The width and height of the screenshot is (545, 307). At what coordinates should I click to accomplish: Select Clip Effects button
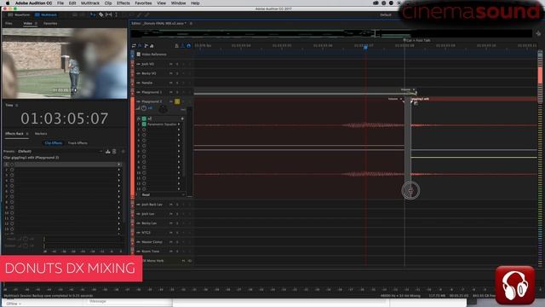(53, 143)
